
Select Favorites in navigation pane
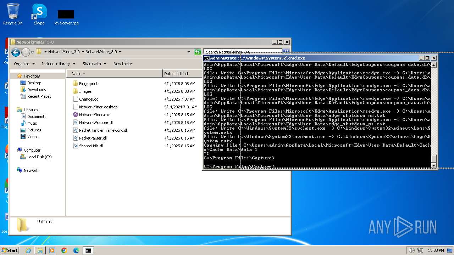[32, 76]
